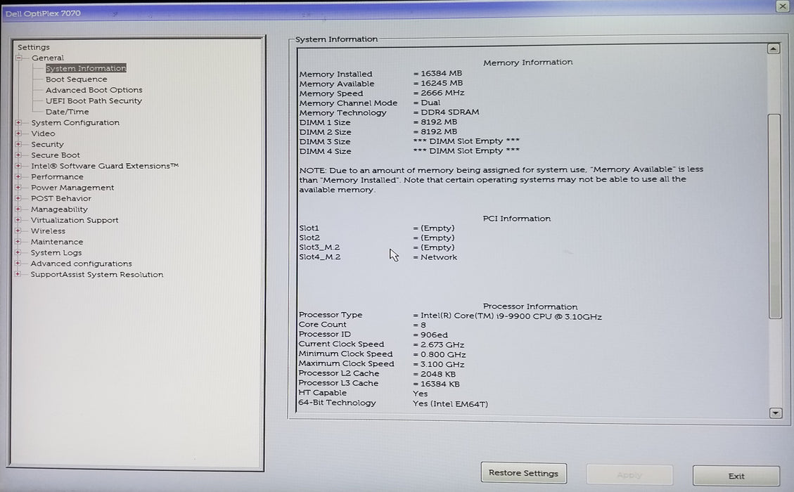Select the System Logs label
794x492 pixels.
[x=56, y=252]
